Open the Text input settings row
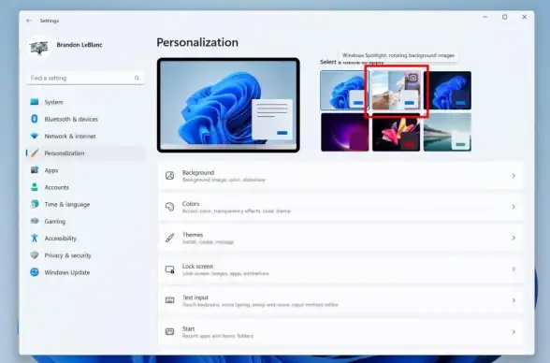550x363 pixels. pyautogui.click(x=340, y=300)
